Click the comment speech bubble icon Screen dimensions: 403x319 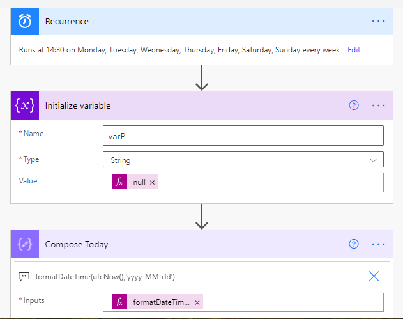point(24,276)
